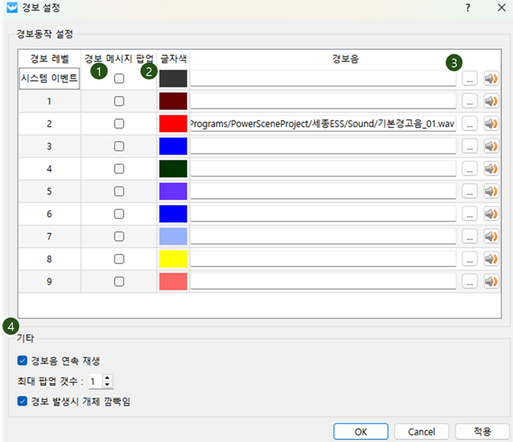This screenshot has width=513, height=442.
Task: Play the alarm sound for level 2
Action: [491, 123]
